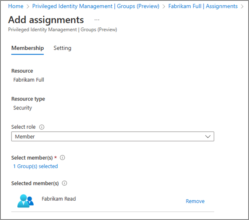Click the Select role info icon
Viewport: 249px width, 220px height.
pyautogui.click(x=42, y=127)
